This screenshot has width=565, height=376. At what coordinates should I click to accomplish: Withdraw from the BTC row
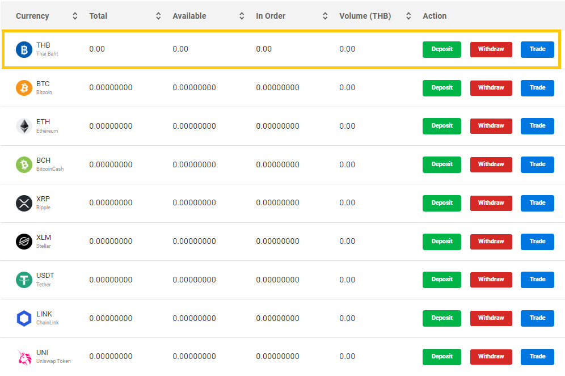click(x=491, y=88)
